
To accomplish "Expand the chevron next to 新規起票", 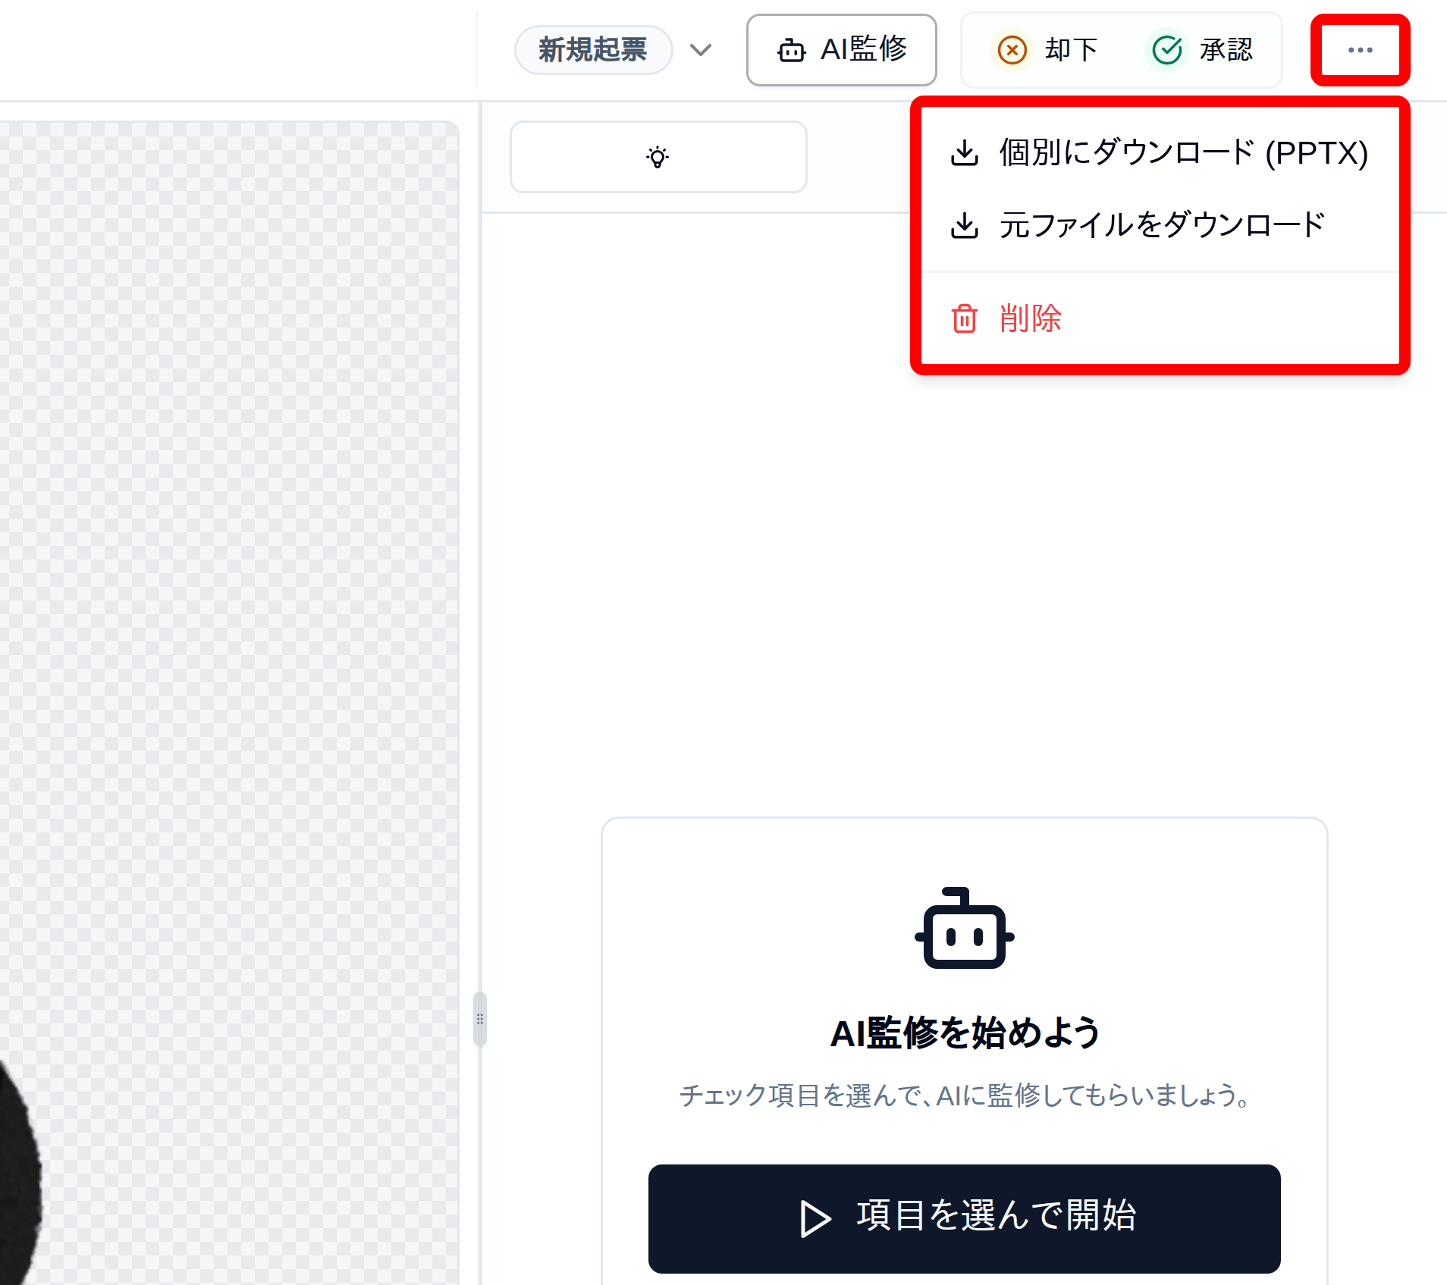I will pos(701,50).
